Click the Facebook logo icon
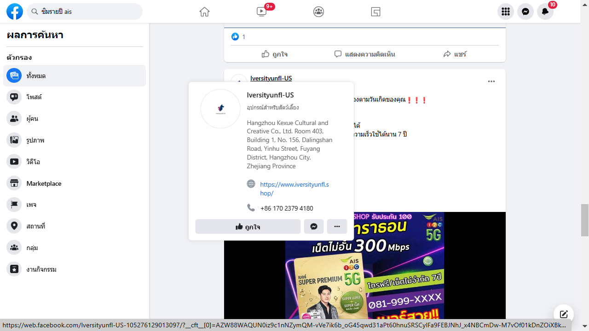Viewport: 589px width, 331px height. click(15, 11)
